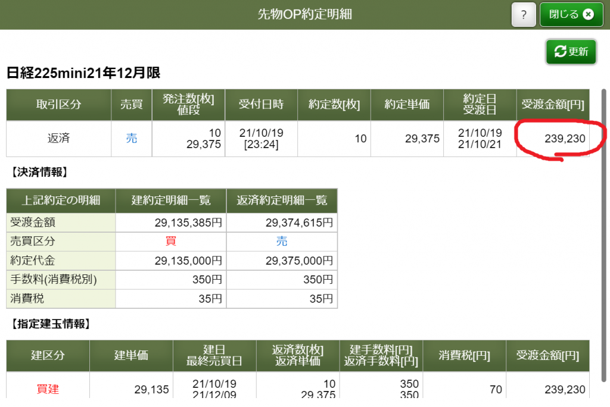Click the 消費税 row label

pyautogui.click(x=27, y=299)
